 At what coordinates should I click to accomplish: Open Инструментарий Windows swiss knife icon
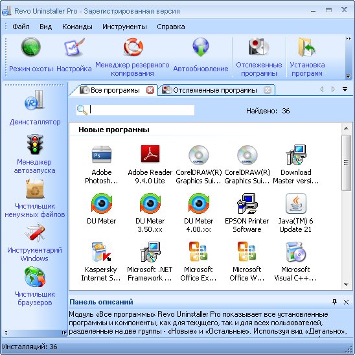[x=34, y=233]
